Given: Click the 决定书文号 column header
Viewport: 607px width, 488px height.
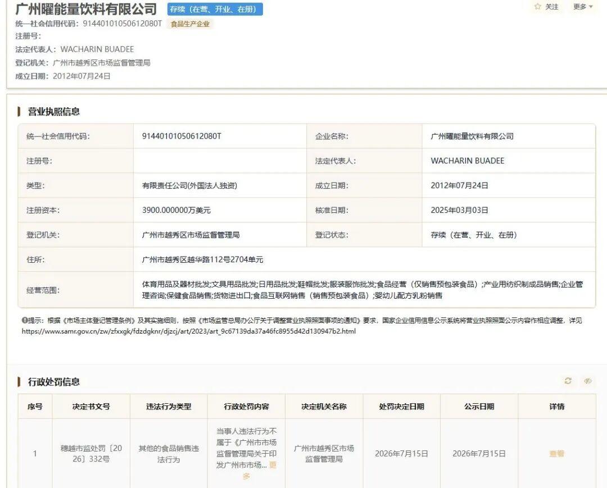Looking at the screenshot, I should click(x=91, y=407).
